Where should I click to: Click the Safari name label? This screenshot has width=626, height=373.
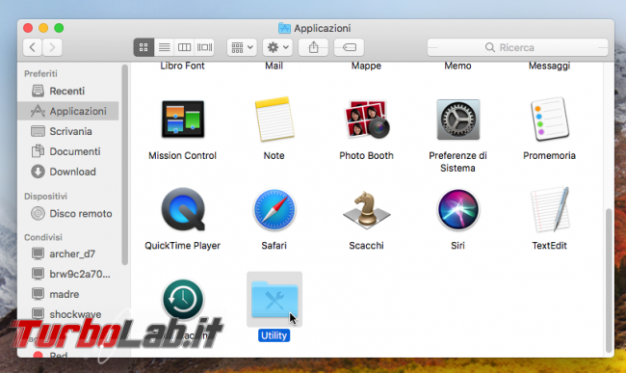pyautogui.click(x=274, y=246)
